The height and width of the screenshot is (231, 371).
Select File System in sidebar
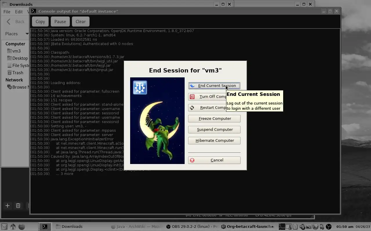pyautogui.click(x=18, y=66)
